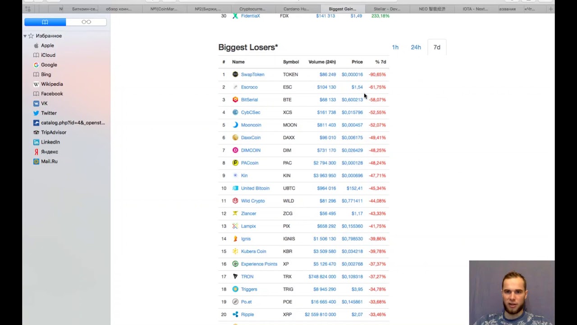Open the Twitter bookmark
Screen dimensions: 577x325
(49, 113)
